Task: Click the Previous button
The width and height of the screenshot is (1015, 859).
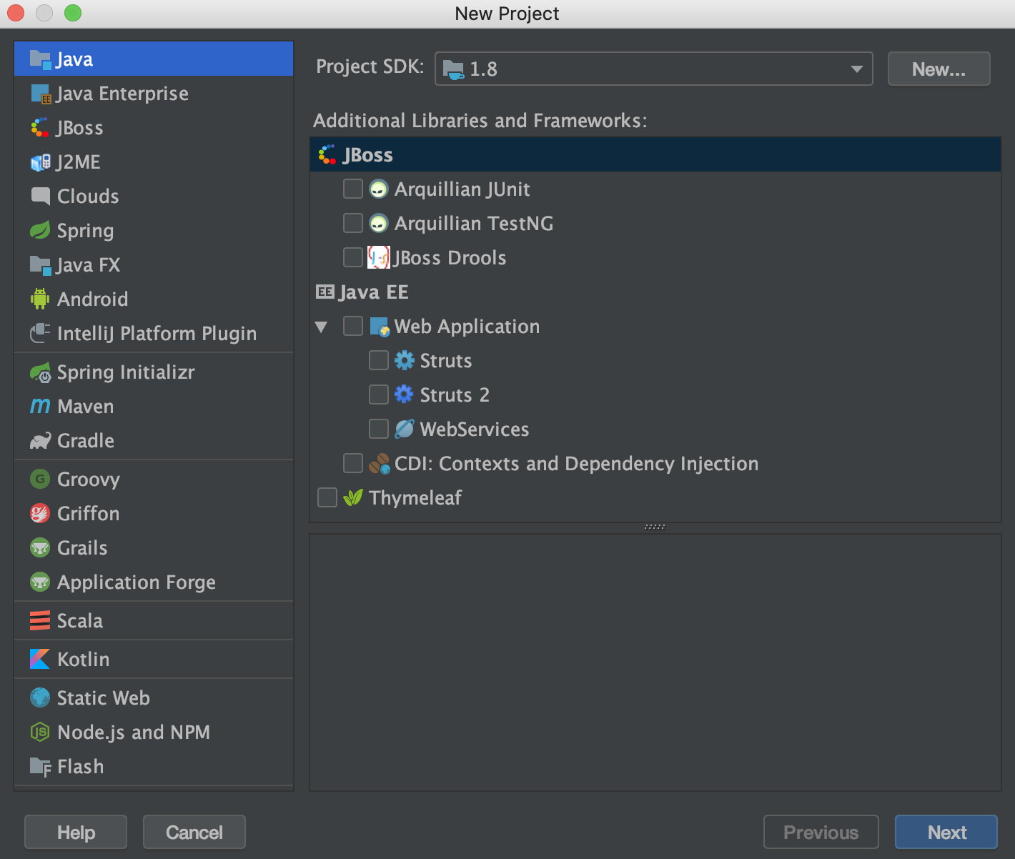Action: [821, 832]
